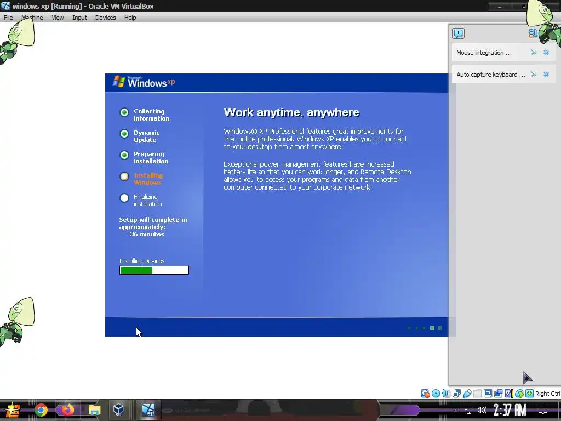Suppress the Mouse integration notification
Viewport: 561px width, 421px height.
(534, 52)
